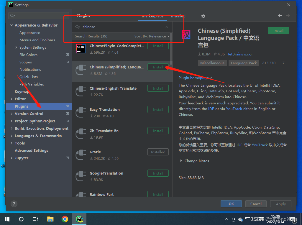Viewport: 302px width, 225px height.
Task: Select Menus and Toolbars settings
Action: (x=37, y=40)
